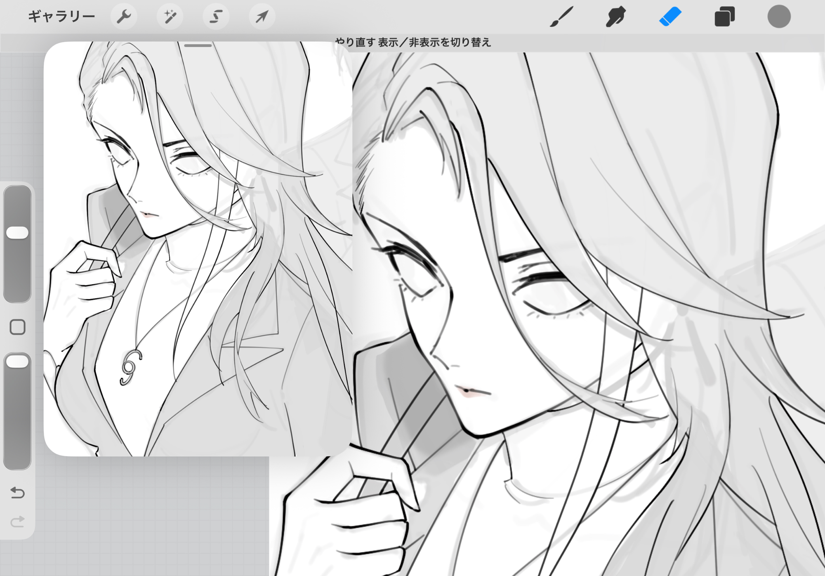Click the brush size slider handle
This screenshot has height=576, width=825.
17,233
